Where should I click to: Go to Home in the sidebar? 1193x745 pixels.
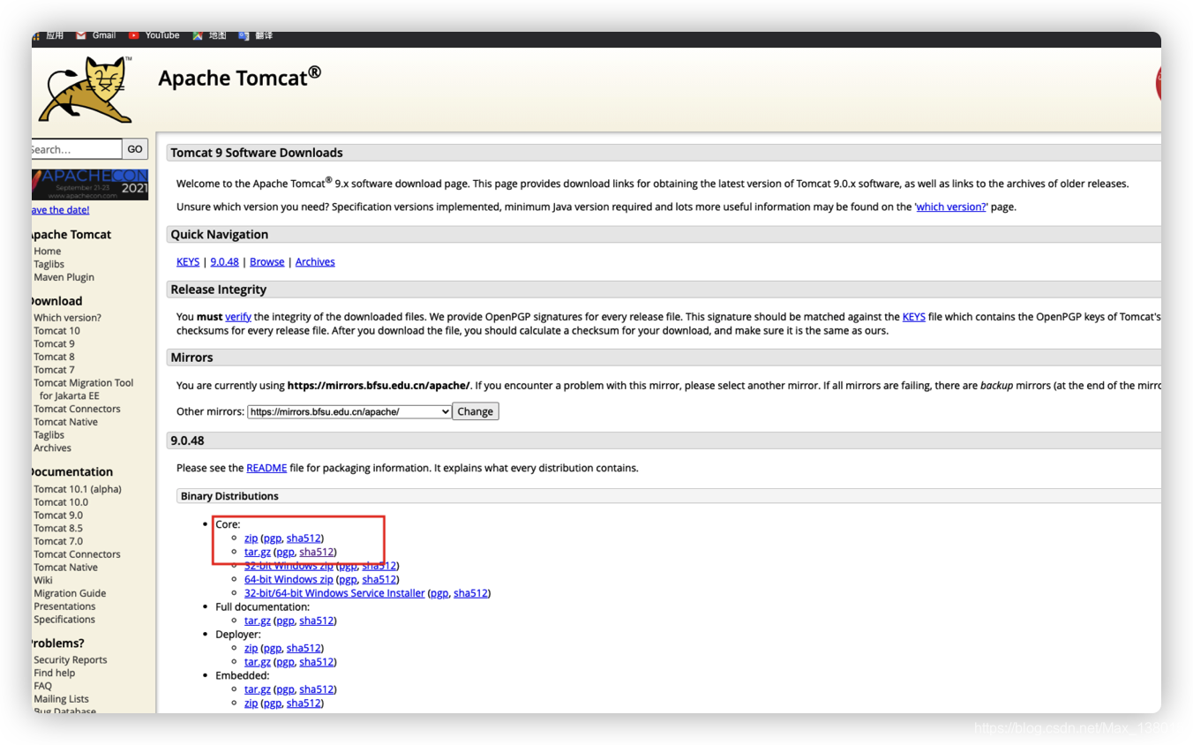[48, 252]
